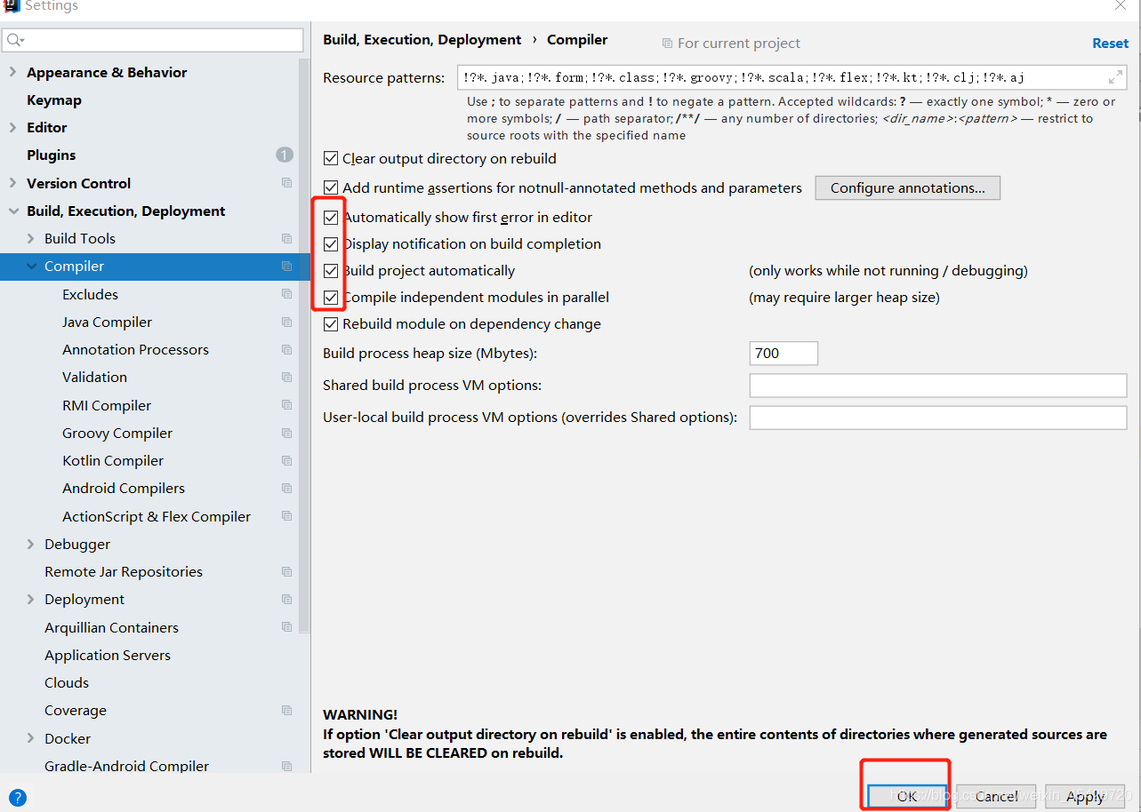The width and height of the screenshot is (1141, 812).
Task: Expand the Deployment node arrow
Action: pyautogui.click(x=30, y=599)
